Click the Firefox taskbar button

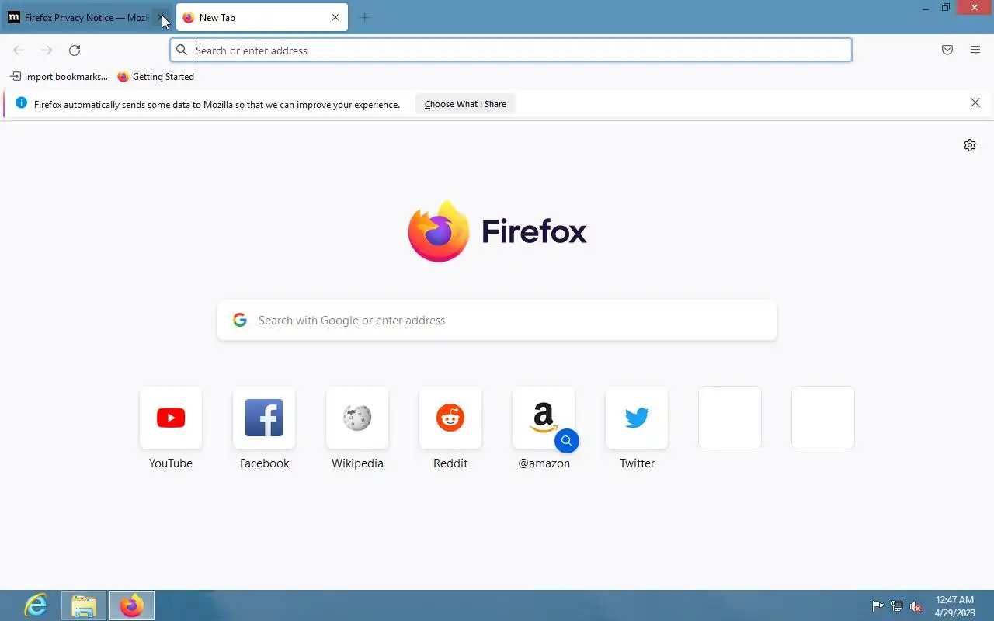click(x=131, y=605)
